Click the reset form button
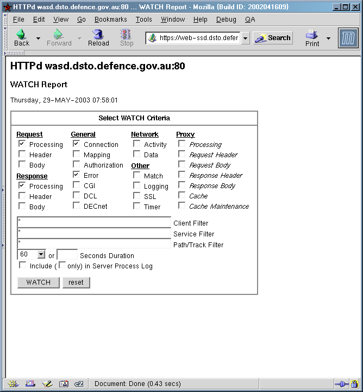Viewport: 363px width, 392px height. 76,282
